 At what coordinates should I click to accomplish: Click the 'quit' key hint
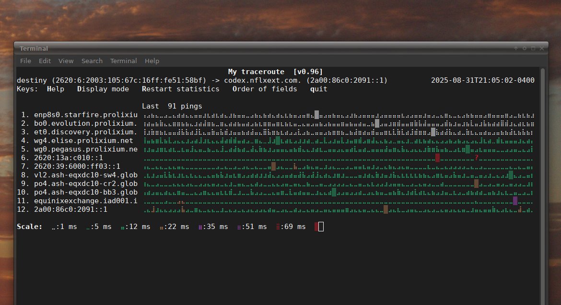[x=319, y=89]
